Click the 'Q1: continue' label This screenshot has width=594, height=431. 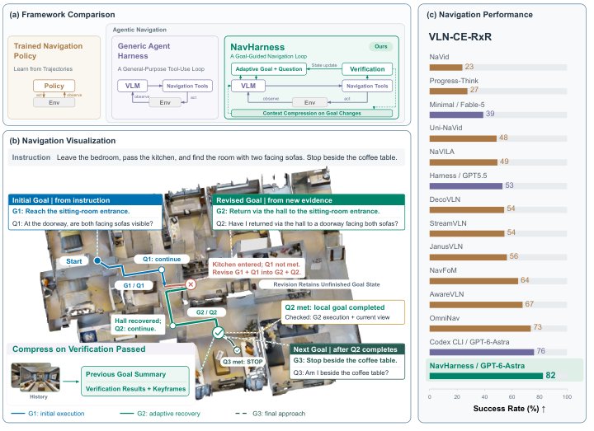[x=162, y=259]
